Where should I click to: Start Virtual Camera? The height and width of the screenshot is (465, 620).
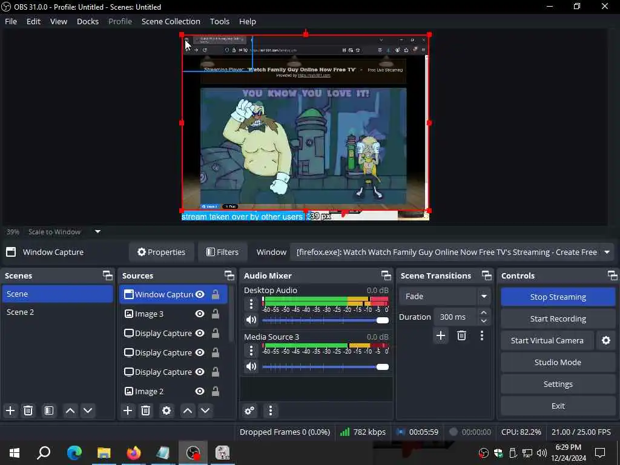547,340
